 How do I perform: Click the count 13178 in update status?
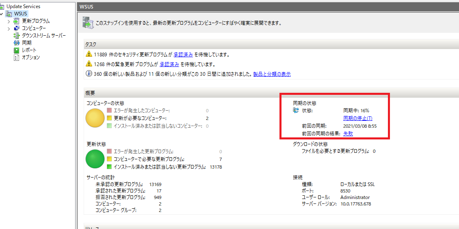[216, 167]
